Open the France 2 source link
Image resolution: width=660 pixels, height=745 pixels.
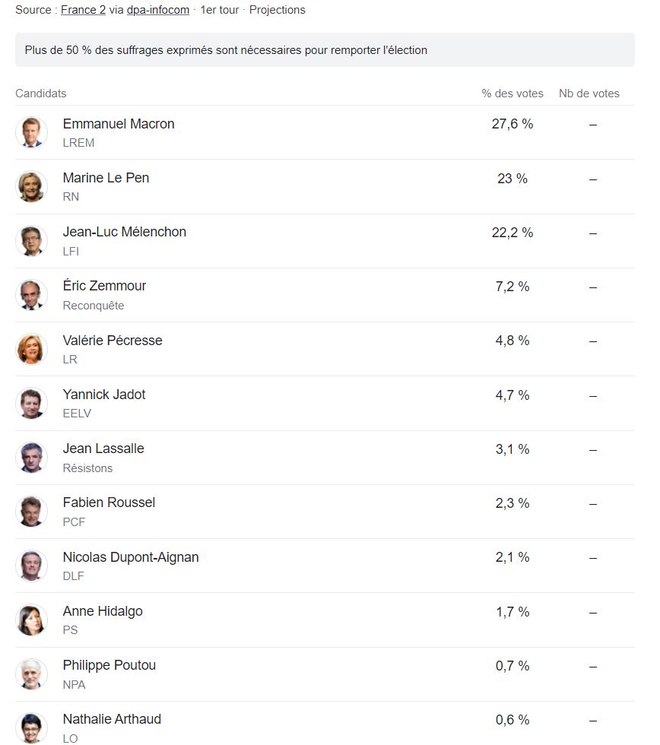[83, 10]
